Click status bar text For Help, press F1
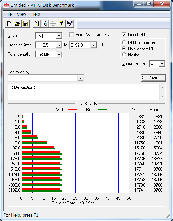The height and width of the screenshot is (221, 173). click(x=21, y=215)
